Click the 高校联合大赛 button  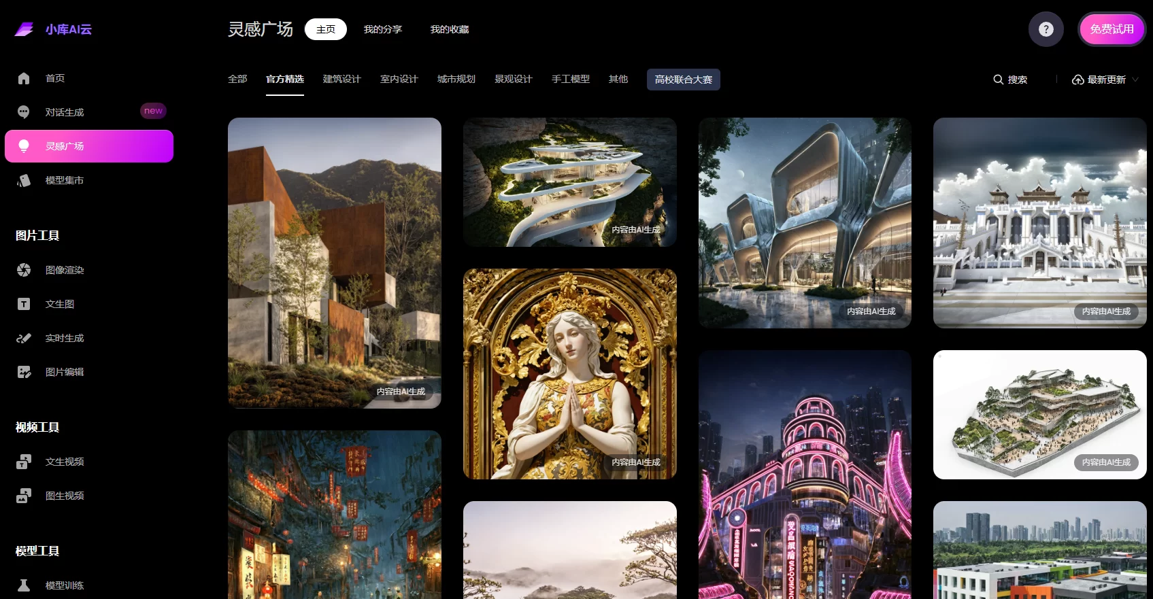pyautogui.click(x=683, y=80)
